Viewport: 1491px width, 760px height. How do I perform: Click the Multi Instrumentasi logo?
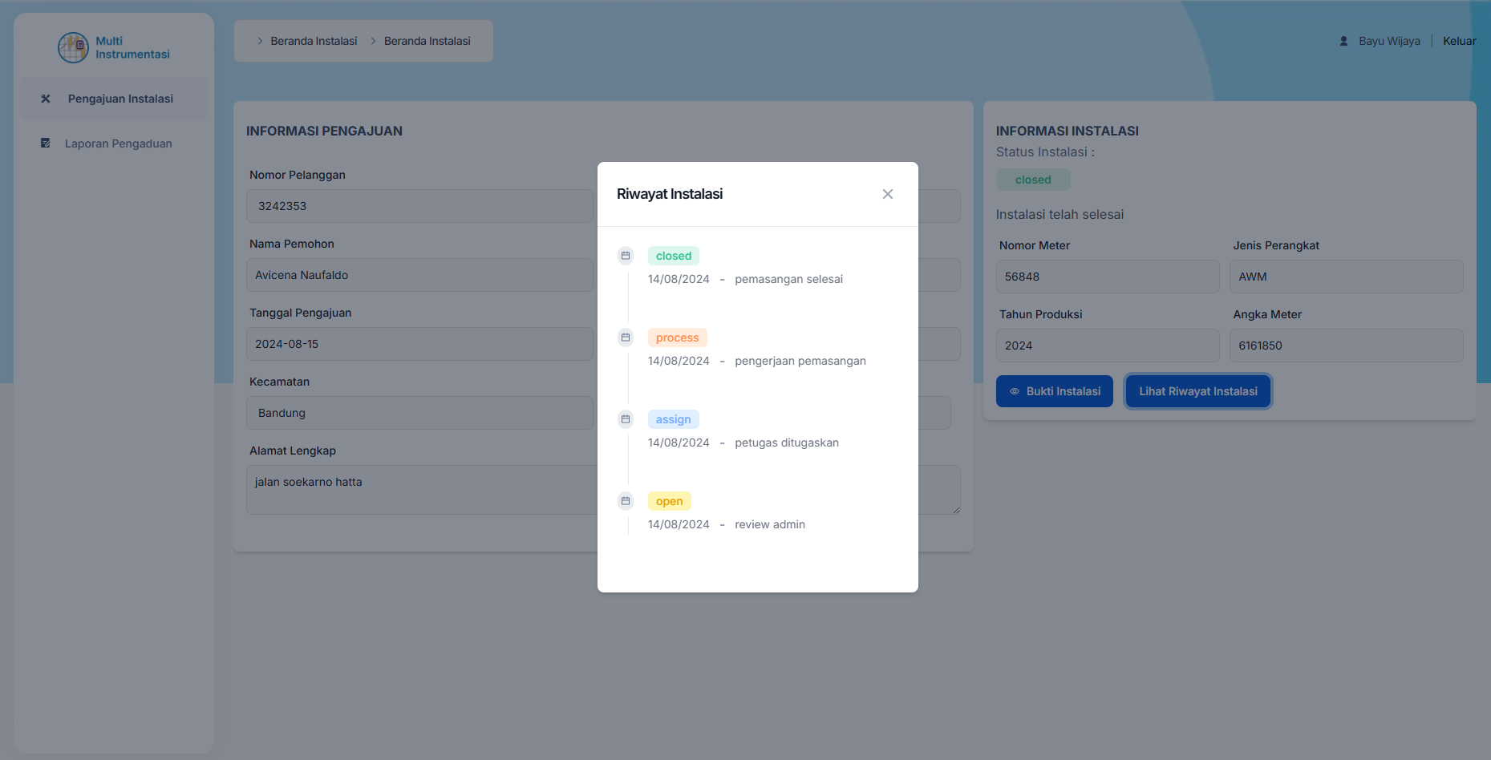pyautogui.click(x=73, y=47)
